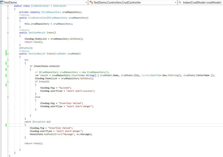Click "Insertion failed" string inside the catch block

click(60, 128)
